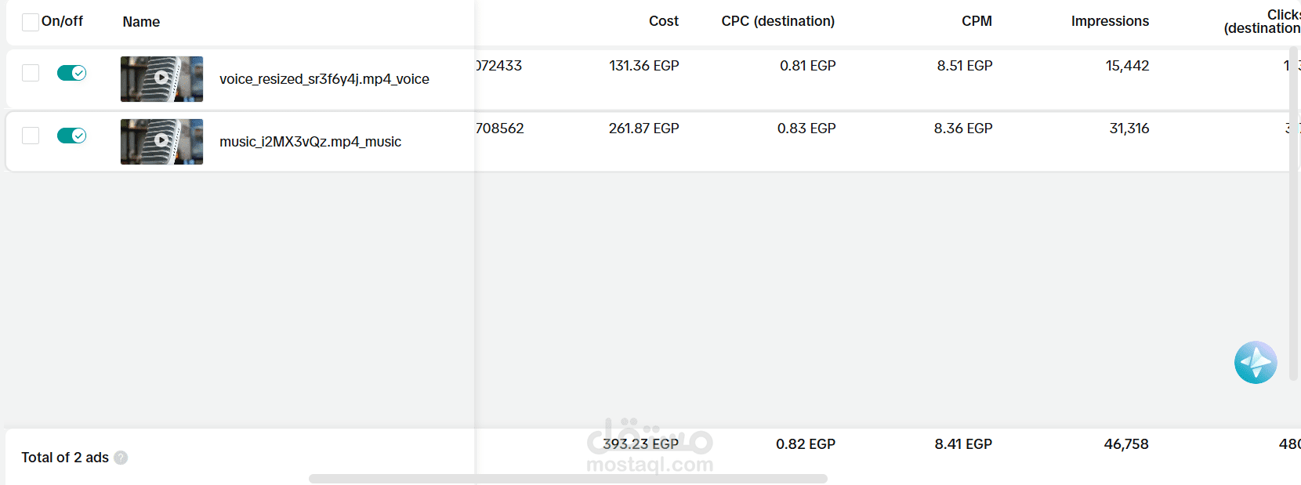Screen dimensions: 1301x485
Task: Sort by the CPM column header
Action: [x=977, y=21]
